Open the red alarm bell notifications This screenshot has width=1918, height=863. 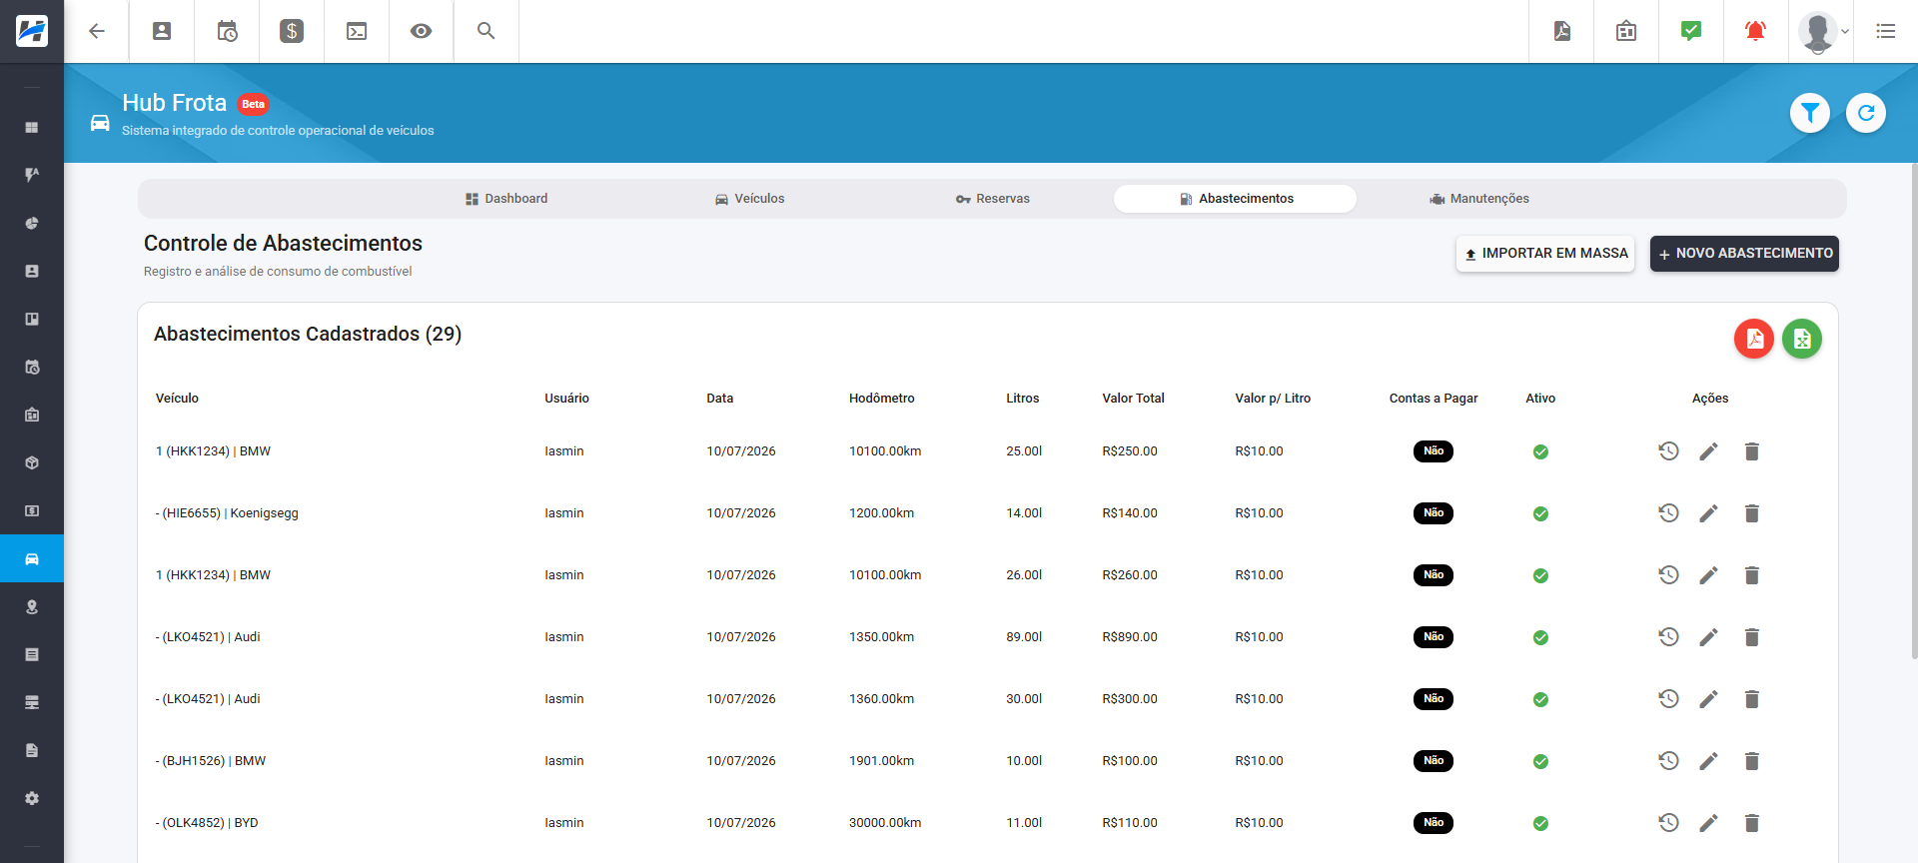click(1755, 31)
